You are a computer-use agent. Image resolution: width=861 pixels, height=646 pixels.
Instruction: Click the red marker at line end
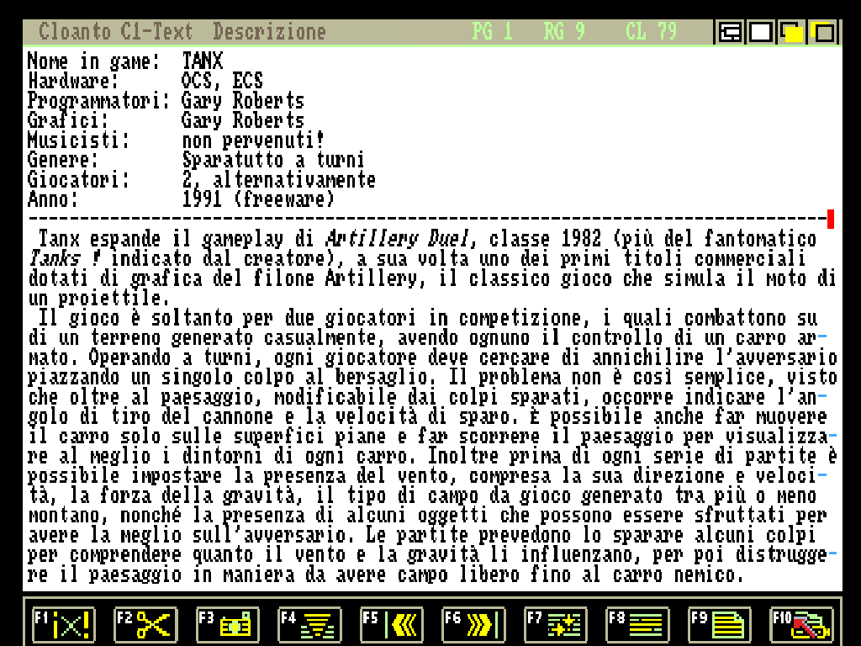point(830,219)
